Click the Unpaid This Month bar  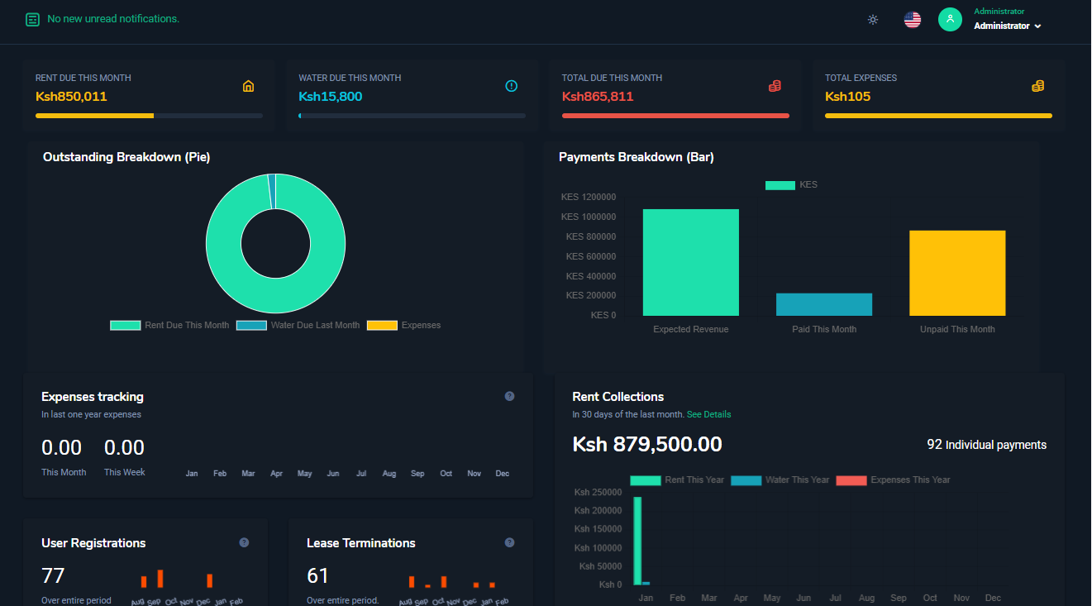click(x=957, y=273)
